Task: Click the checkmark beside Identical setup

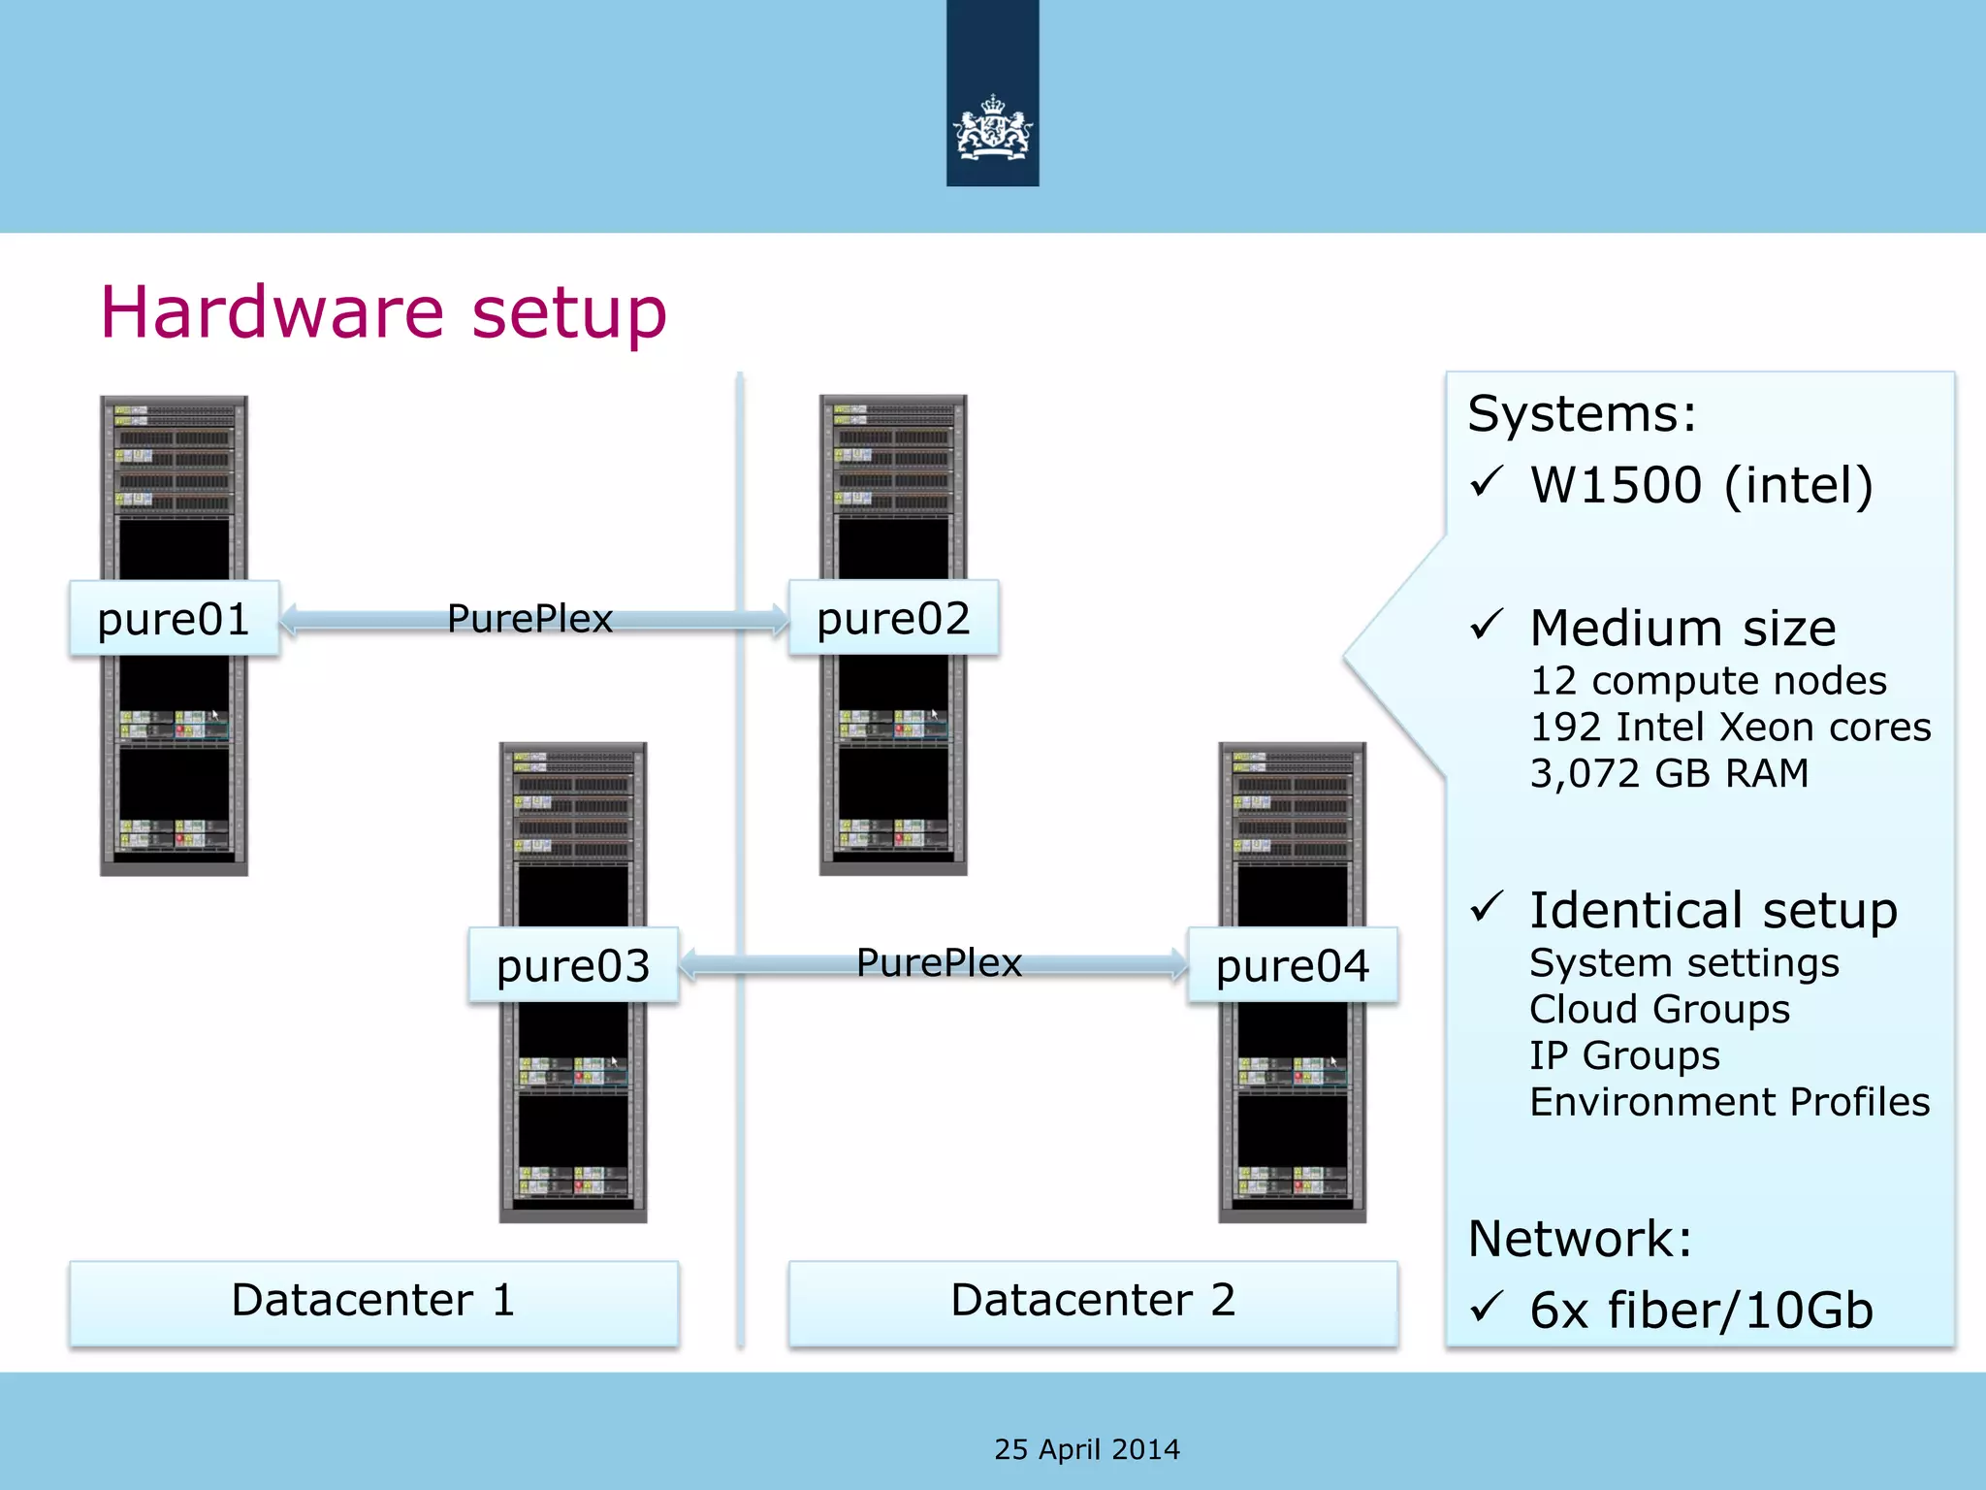Action: (1487, 907)
